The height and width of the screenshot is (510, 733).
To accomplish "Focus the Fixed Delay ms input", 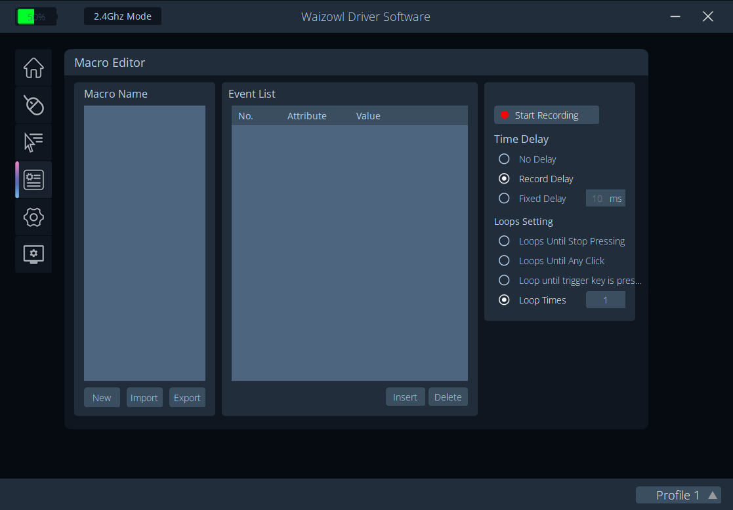I will point(606,199).
